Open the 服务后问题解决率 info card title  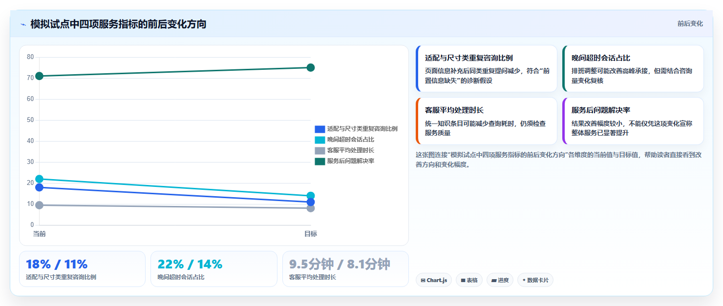[601, 110]
